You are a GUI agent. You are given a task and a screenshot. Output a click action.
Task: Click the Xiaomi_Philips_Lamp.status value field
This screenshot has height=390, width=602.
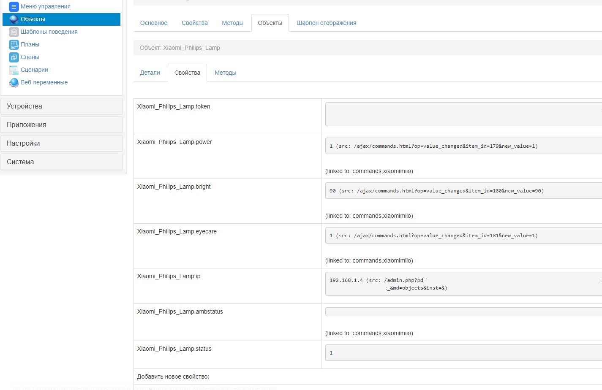point(463,353)
